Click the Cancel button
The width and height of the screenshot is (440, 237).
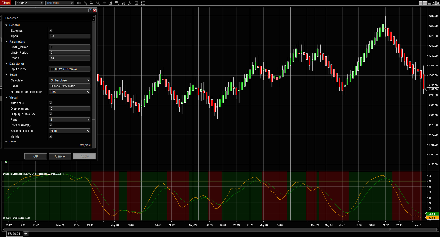click(x=60, y=156)
